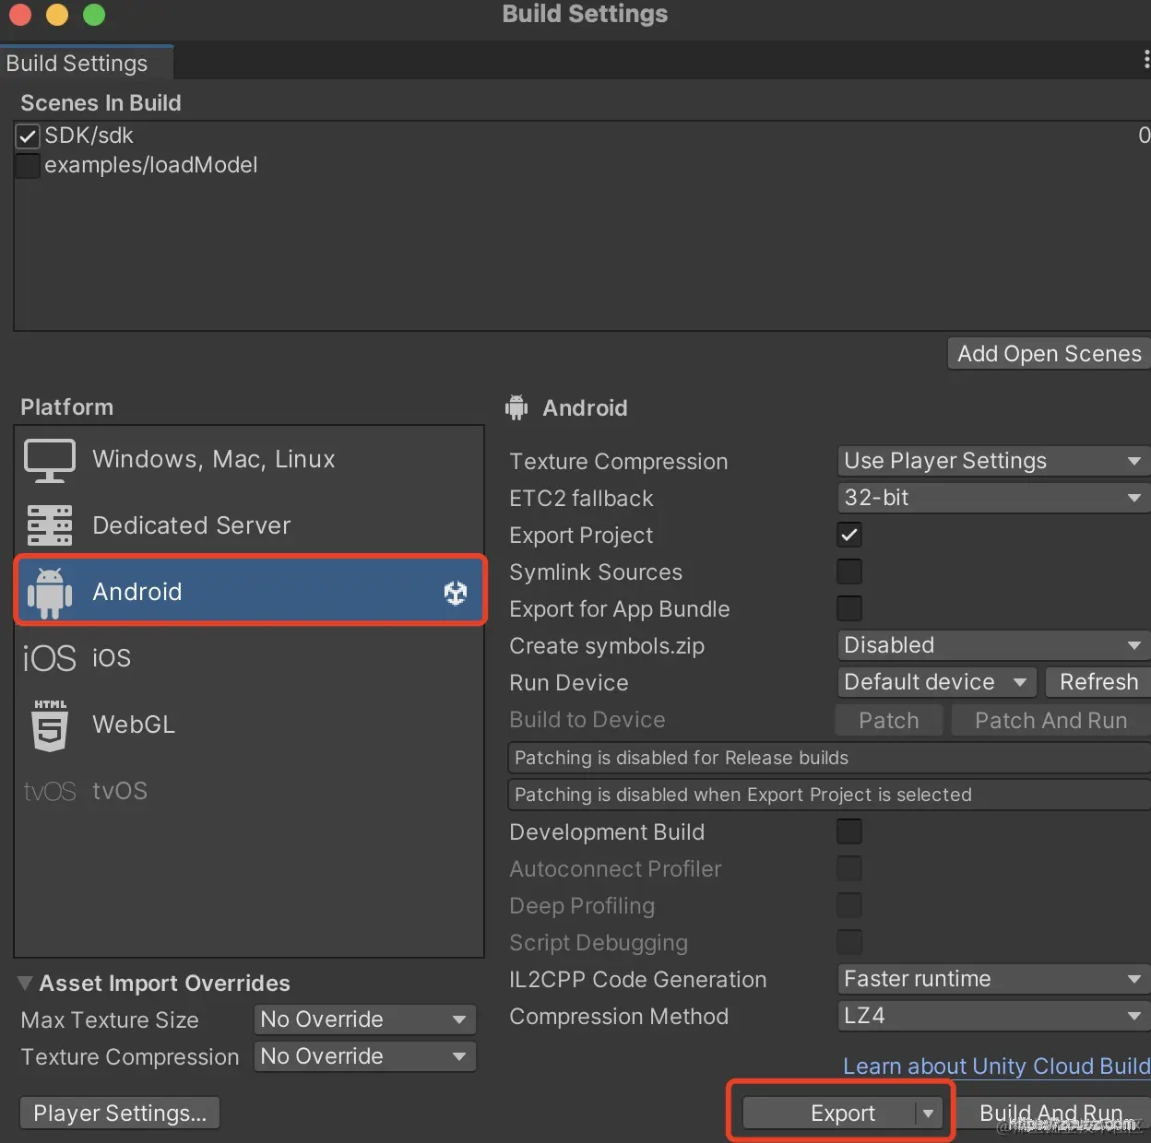Open the Export button dropdown arrow

coord(929,1114)
